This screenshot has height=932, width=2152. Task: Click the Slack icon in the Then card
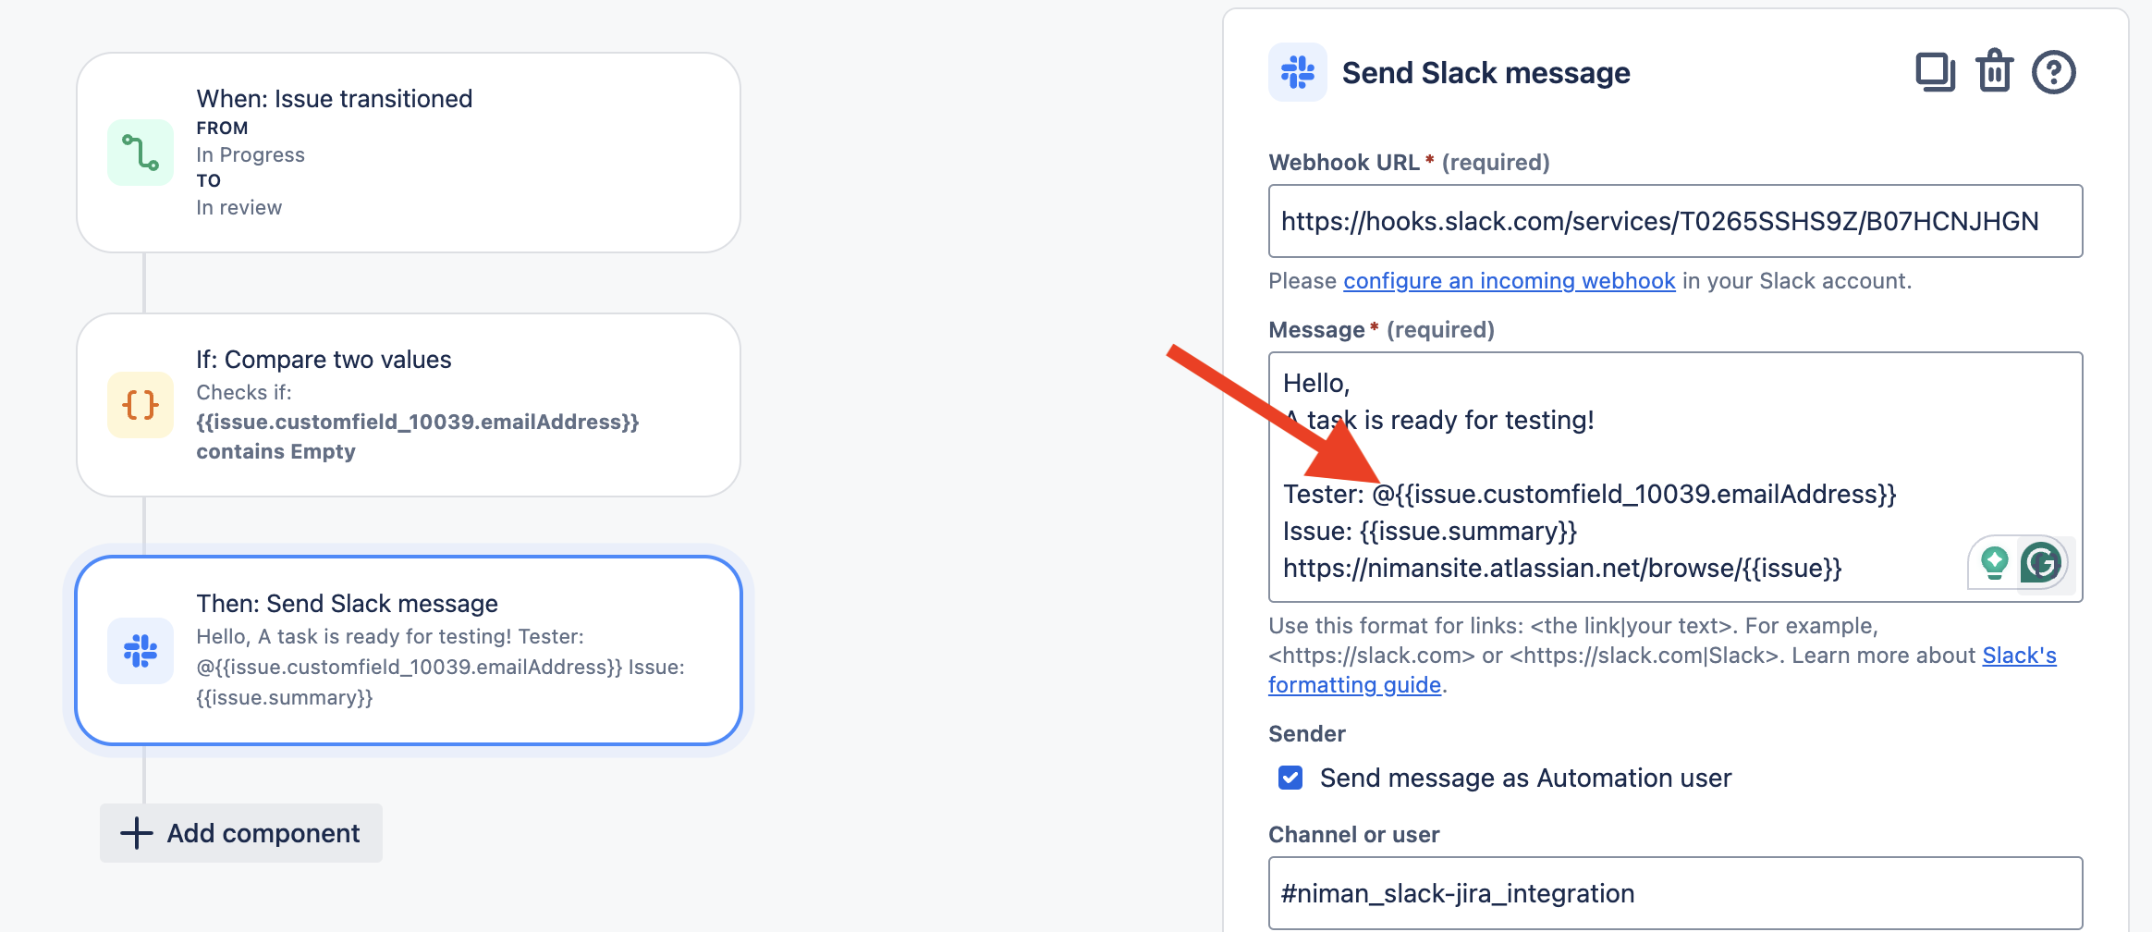pos(141,651)
